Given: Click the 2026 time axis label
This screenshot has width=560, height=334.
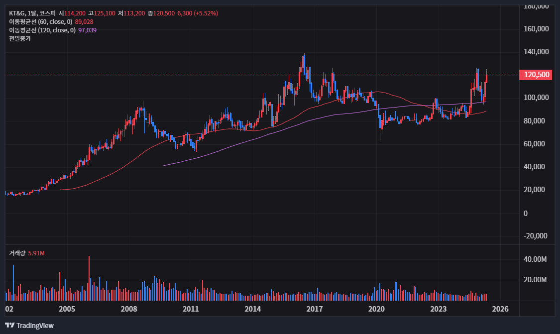Looking at the screenshot, I should [x=500, y=309].
